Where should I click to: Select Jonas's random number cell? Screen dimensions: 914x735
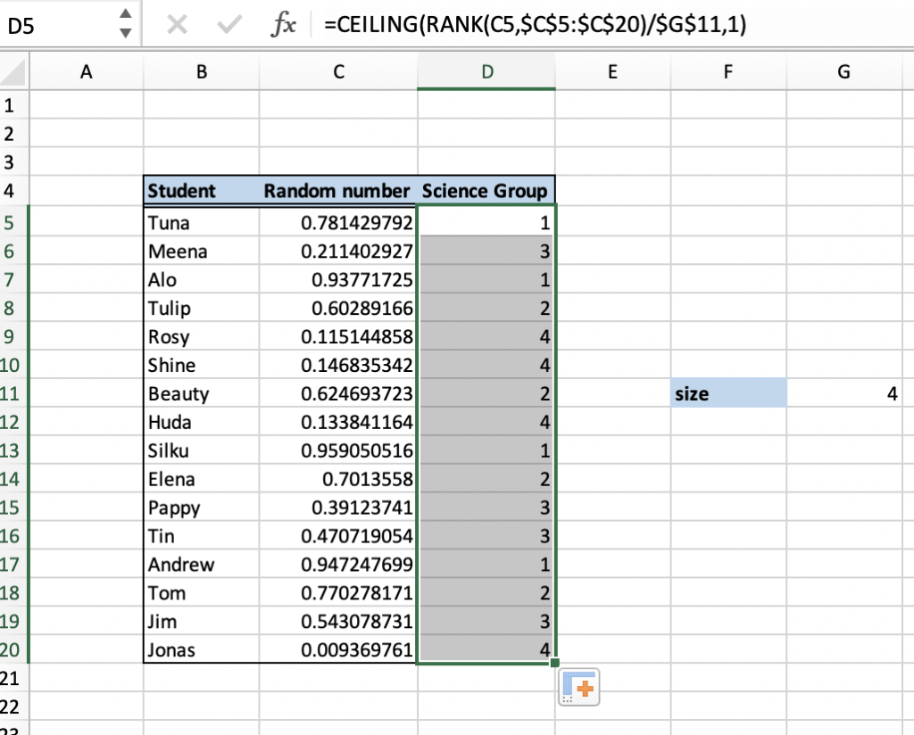pos(339,650)
